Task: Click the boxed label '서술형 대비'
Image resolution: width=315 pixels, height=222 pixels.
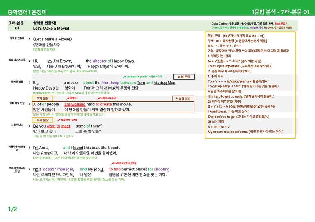Action: pos(183,99)
